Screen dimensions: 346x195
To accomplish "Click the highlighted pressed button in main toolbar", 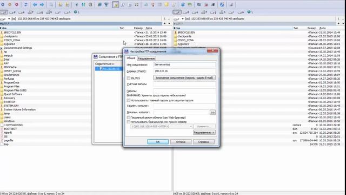I will pyautogui.click(x=115, y=5).
